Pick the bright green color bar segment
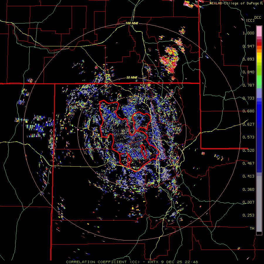Image resolution: width=264 pixels, height=264 pixels. click(x=259, y=80)
